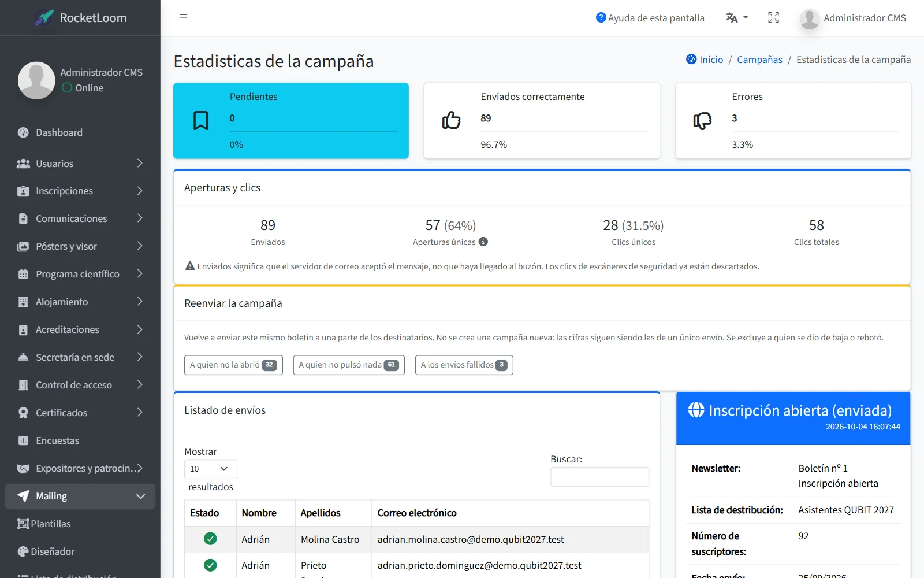Viewport: 924px width, 578px height.
Task: Open the Ayuda de esta pantalla link
Action: [650, 18]
